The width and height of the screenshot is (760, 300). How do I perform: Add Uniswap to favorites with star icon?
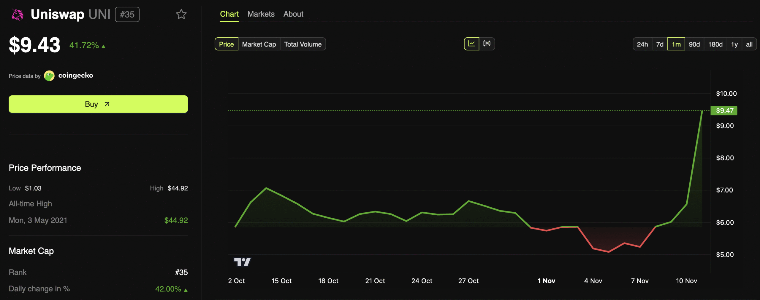click(x=181, y=14)
